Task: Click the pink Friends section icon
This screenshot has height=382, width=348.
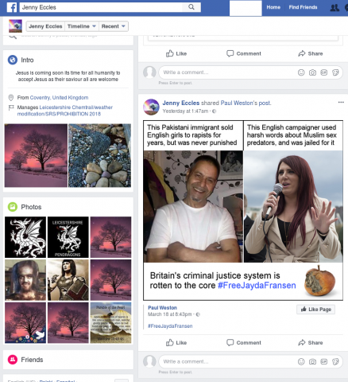Action: 13,360
